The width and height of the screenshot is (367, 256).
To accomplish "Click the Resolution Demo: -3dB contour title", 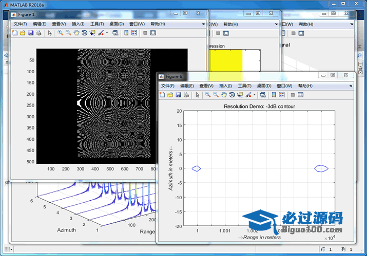I will tap(259, 106).
